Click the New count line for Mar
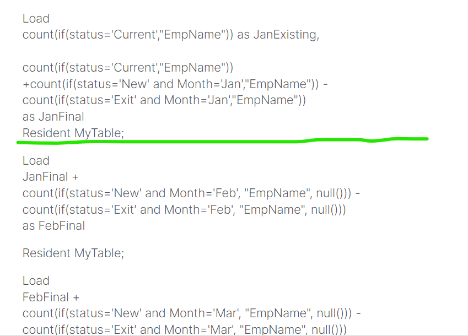Image resolution: width=468 pixels, height=336 pixels. pos(191,313)
